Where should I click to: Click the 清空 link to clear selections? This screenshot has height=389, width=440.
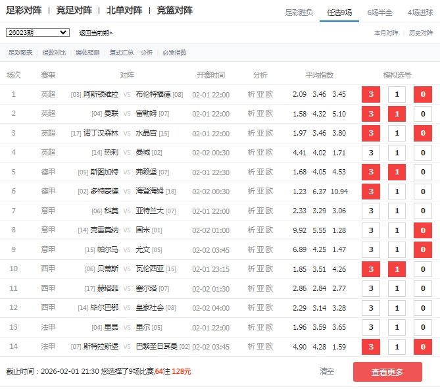(327, 371)
